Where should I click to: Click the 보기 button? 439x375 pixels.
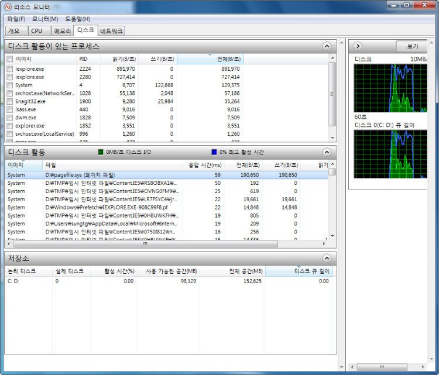(411, 46)
